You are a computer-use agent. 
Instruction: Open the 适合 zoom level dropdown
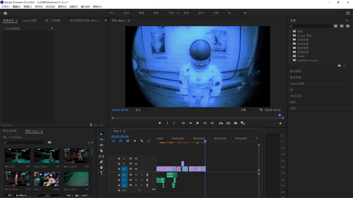pos(143,110)
